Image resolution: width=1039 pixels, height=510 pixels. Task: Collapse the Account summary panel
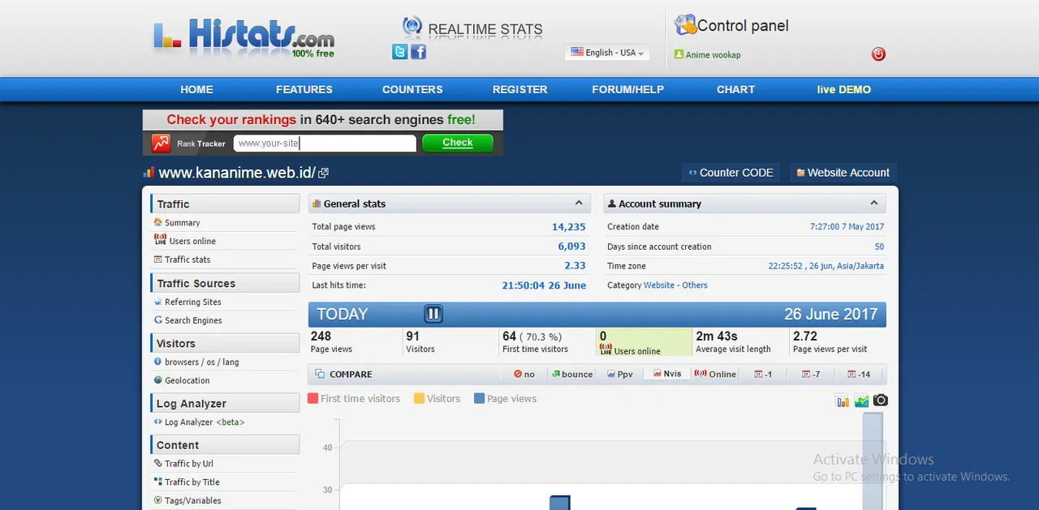(873, 204)
